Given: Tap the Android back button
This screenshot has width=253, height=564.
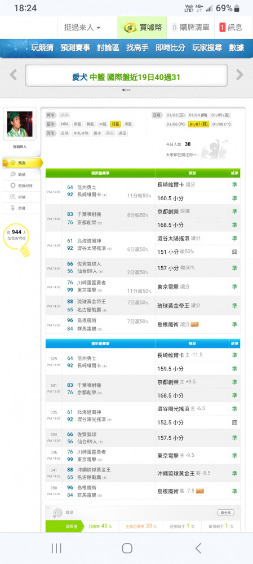Looking at the screenshot, I should [x=198, y=548].
